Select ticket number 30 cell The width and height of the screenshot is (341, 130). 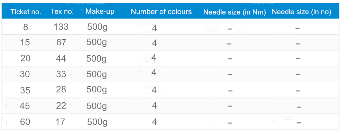coord(25,74)
